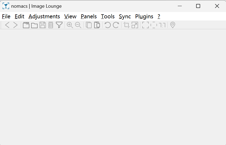Close the nomacs window
Screen dimensions: 226x145
click(217, 6)
